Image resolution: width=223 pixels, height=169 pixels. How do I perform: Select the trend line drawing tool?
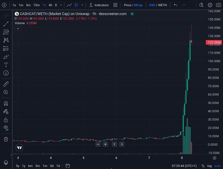[x=6, y=24]
